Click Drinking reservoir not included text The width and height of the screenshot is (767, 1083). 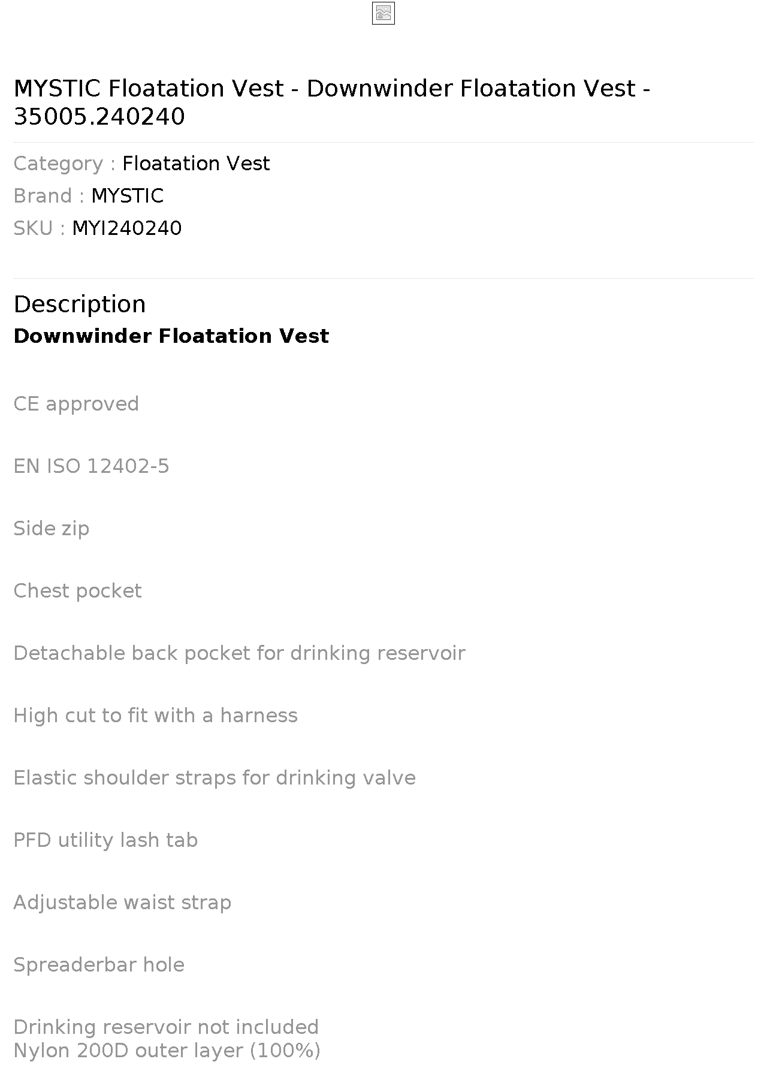[x=166, y=1027]
